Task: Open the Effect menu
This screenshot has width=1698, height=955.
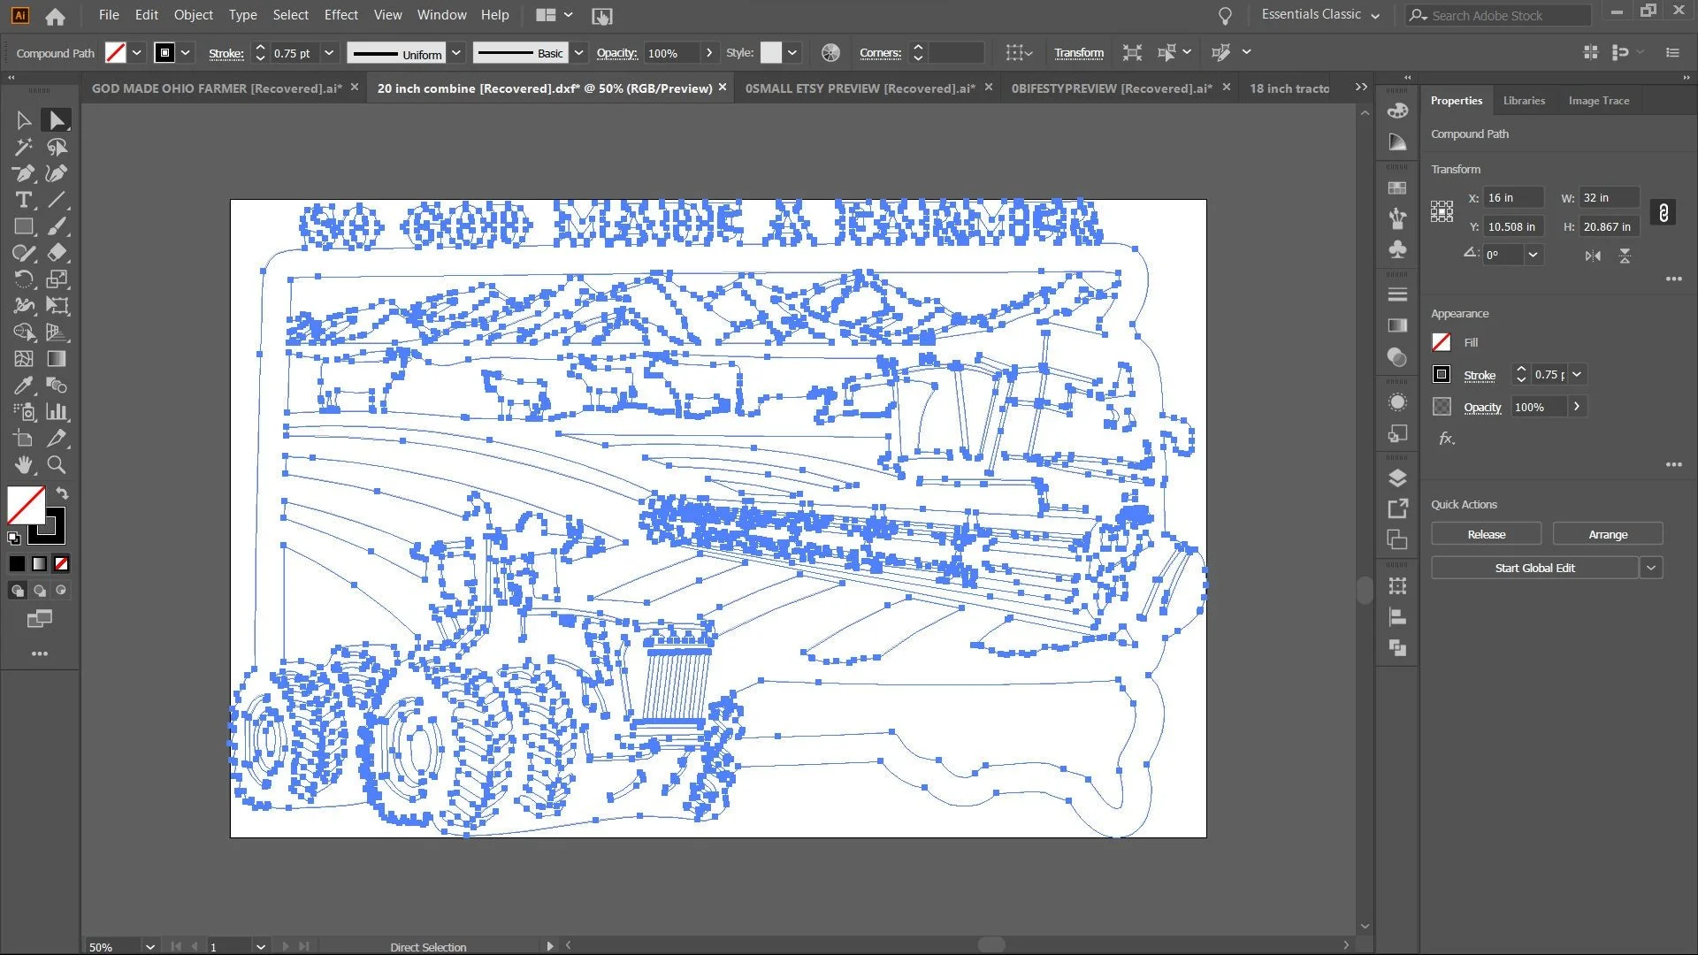Action: (x=340, y=15)
